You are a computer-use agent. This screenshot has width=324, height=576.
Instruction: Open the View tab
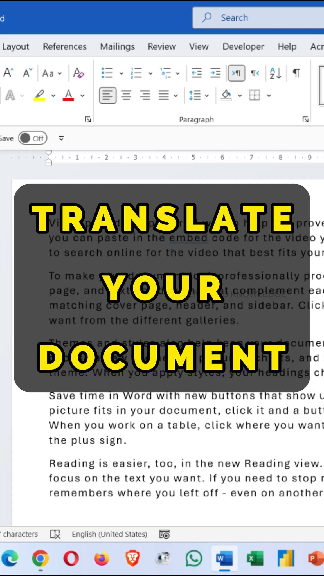click(x=199, y=46)
